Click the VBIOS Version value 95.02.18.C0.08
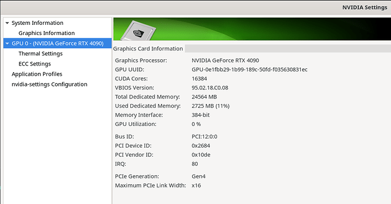 pos(210,88)
